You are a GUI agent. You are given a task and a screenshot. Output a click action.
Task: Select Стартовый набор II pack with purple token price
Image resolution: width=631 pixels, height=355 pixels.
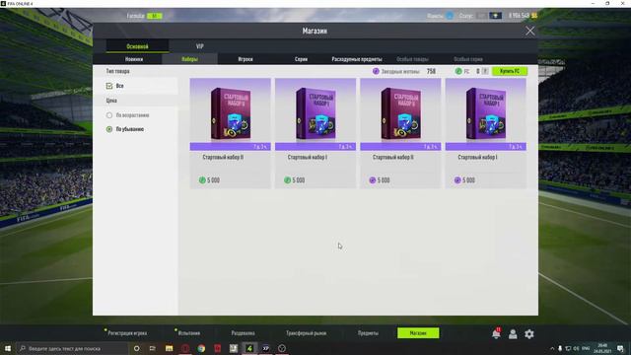tap(400, 133)
